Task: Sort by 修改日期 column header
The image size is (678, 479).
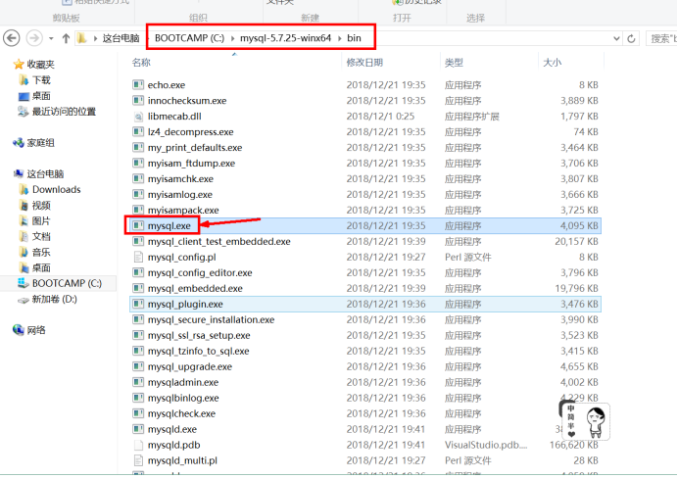Action: click(364, 63)
